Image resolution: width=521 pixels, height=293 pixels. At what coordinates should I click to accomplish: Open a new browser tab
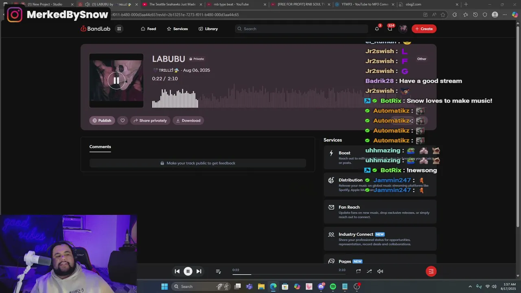click(x=466, y=4)
